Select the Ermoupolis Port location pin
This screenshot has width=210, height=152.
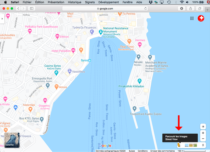point(48,86)
